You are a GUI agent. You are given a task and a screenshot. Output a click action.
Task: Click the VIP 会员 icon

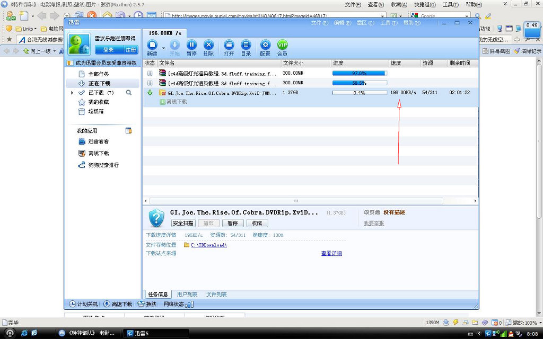(x=282, y=45)
